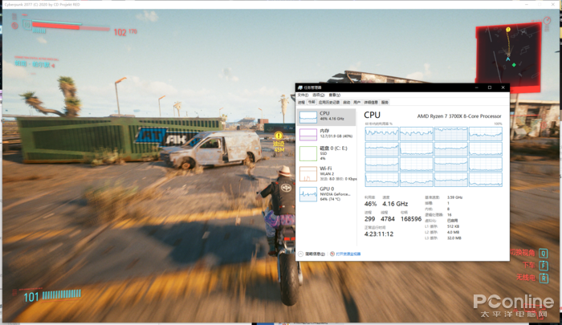
Task: Click the F key prompt for 下车
Action: click(544, 266)
